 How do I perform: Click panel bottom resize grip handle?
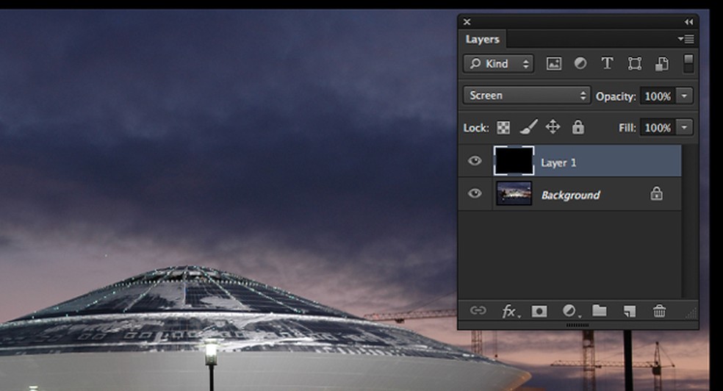click(x=578, y=325)
